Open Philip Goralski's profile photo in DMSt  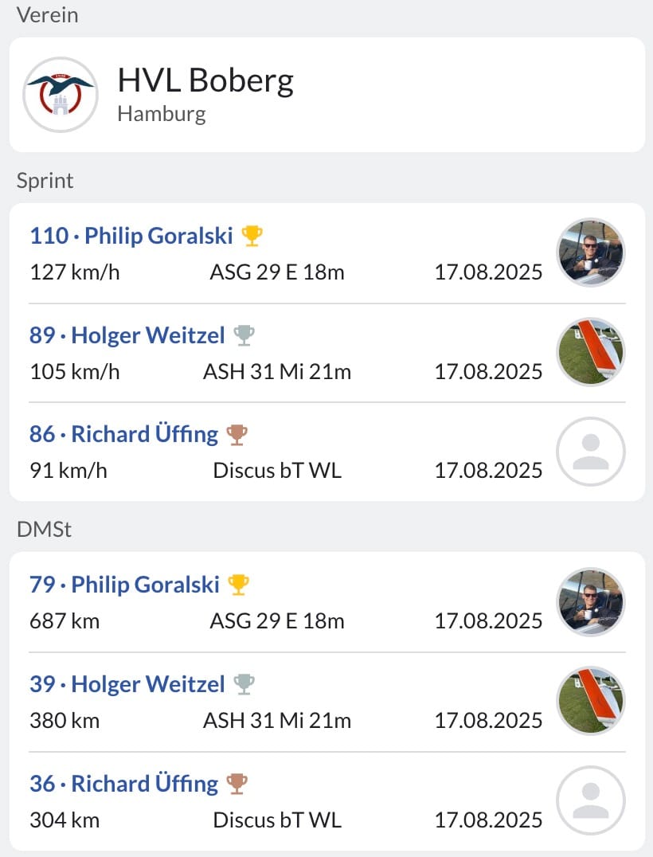pyautogui.click(x=591, y=601)
